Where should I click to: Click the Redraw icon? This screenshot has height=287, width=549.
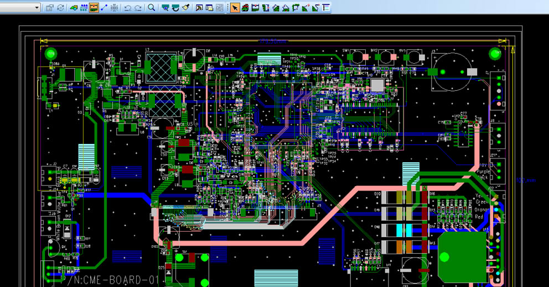coord(175,8)
